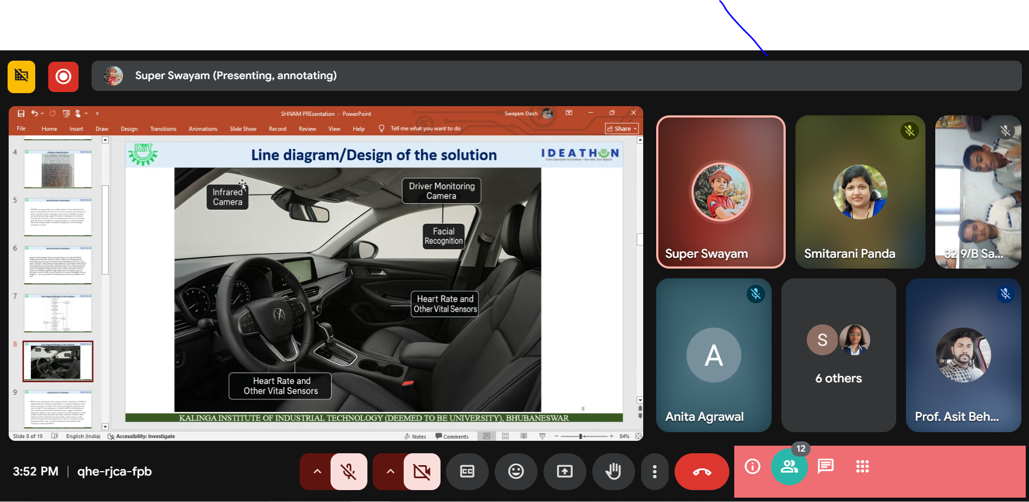Turn on the camera

click(422, 472)
